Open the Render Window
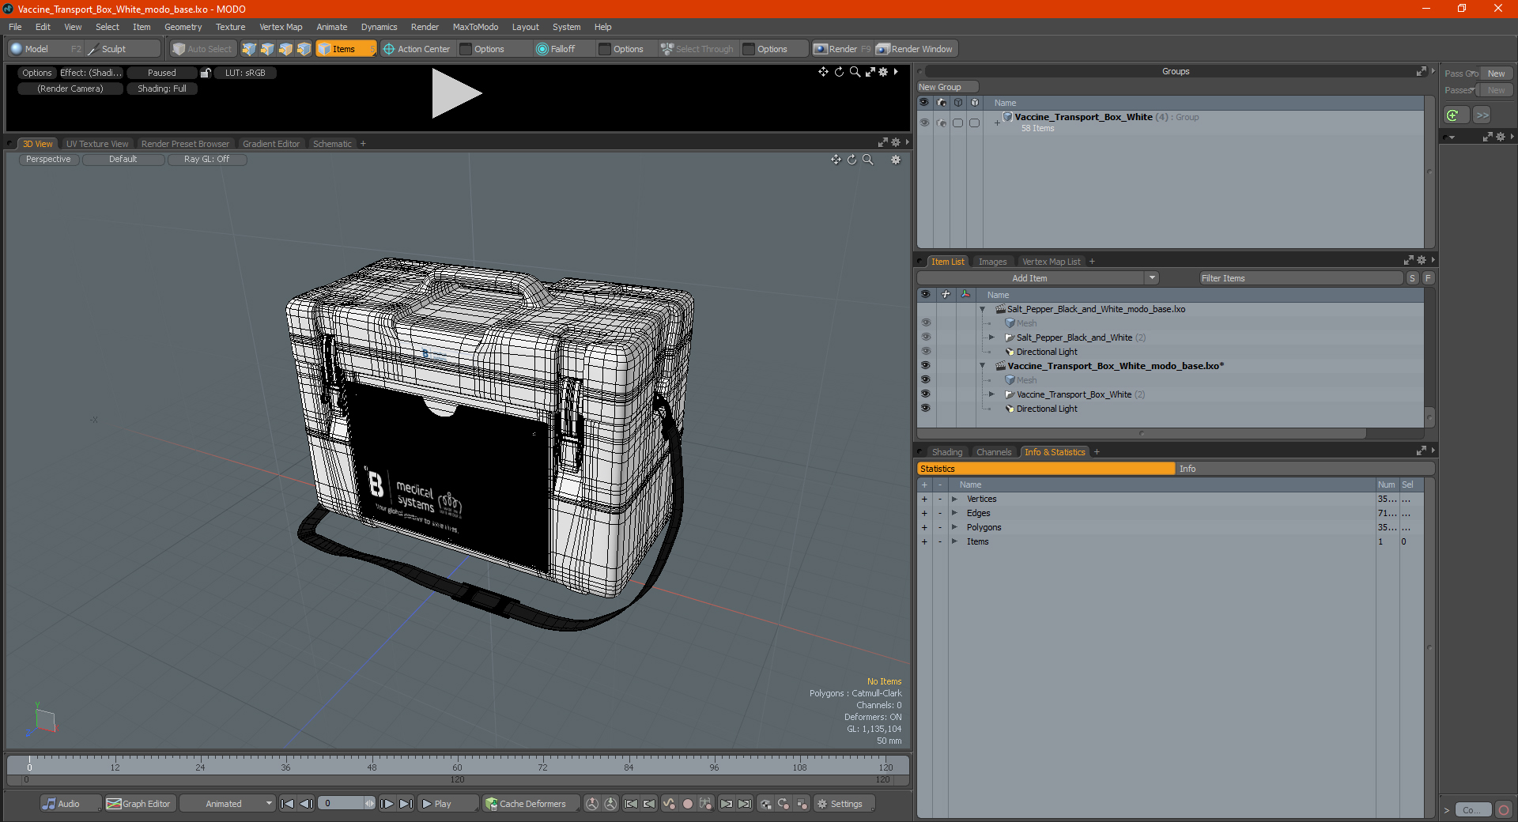1518x822 pixels. point(915,49)
